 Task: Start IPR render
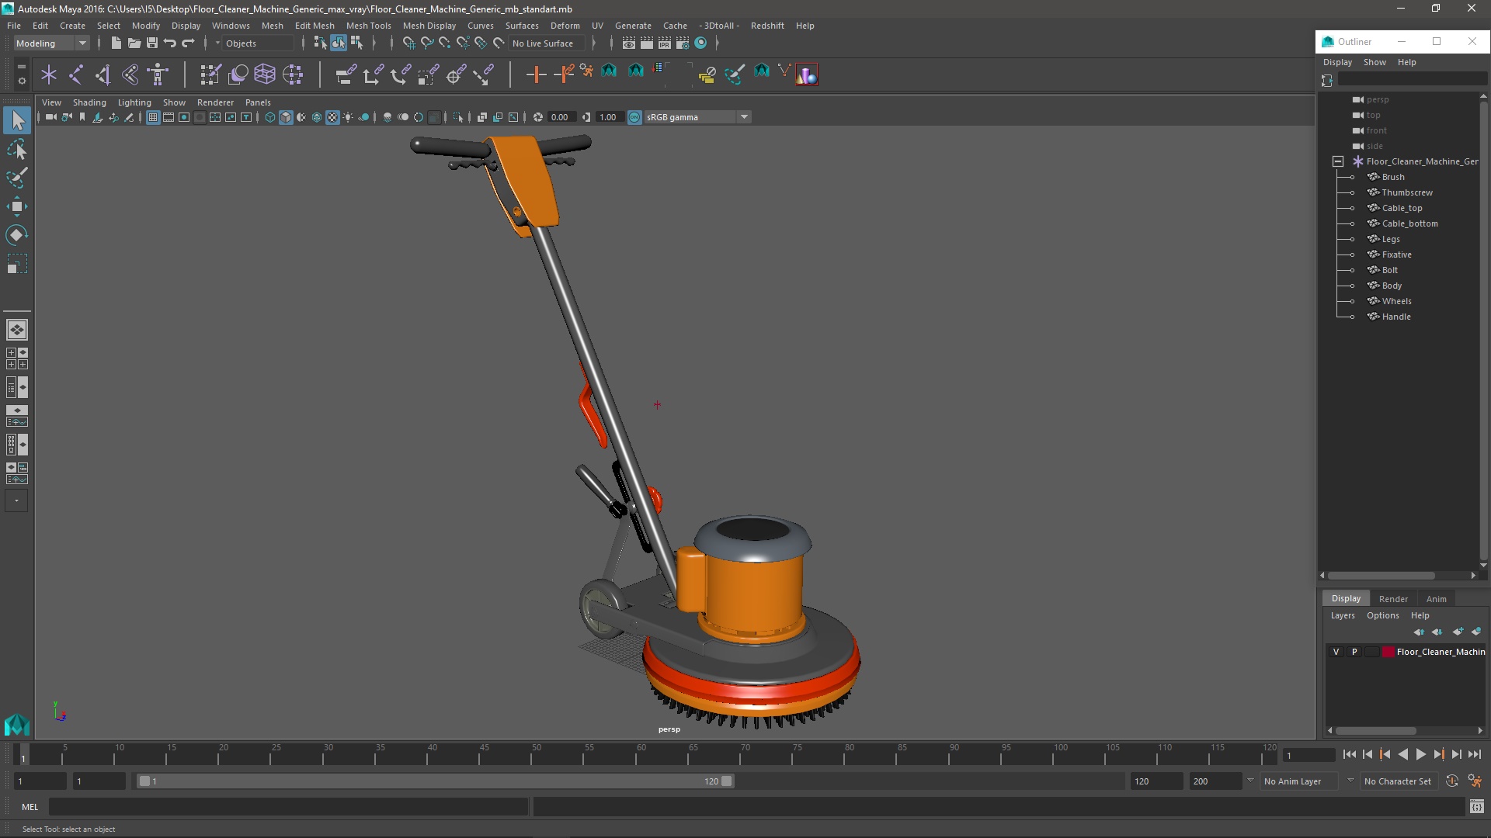[x=665, y=43]
